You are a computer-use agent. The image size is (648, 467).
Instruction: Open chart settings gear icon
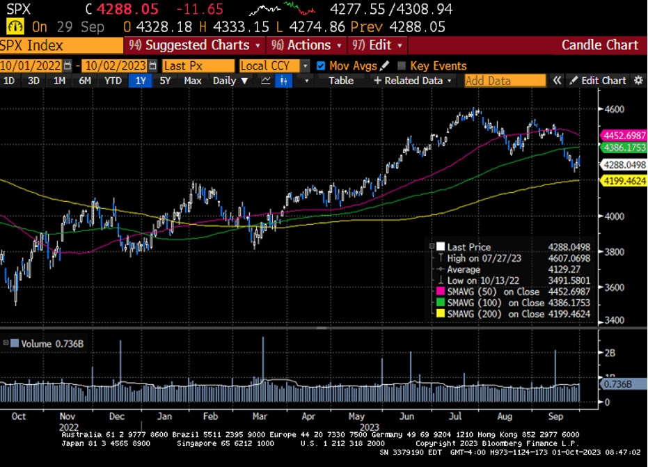pos(638,81)
